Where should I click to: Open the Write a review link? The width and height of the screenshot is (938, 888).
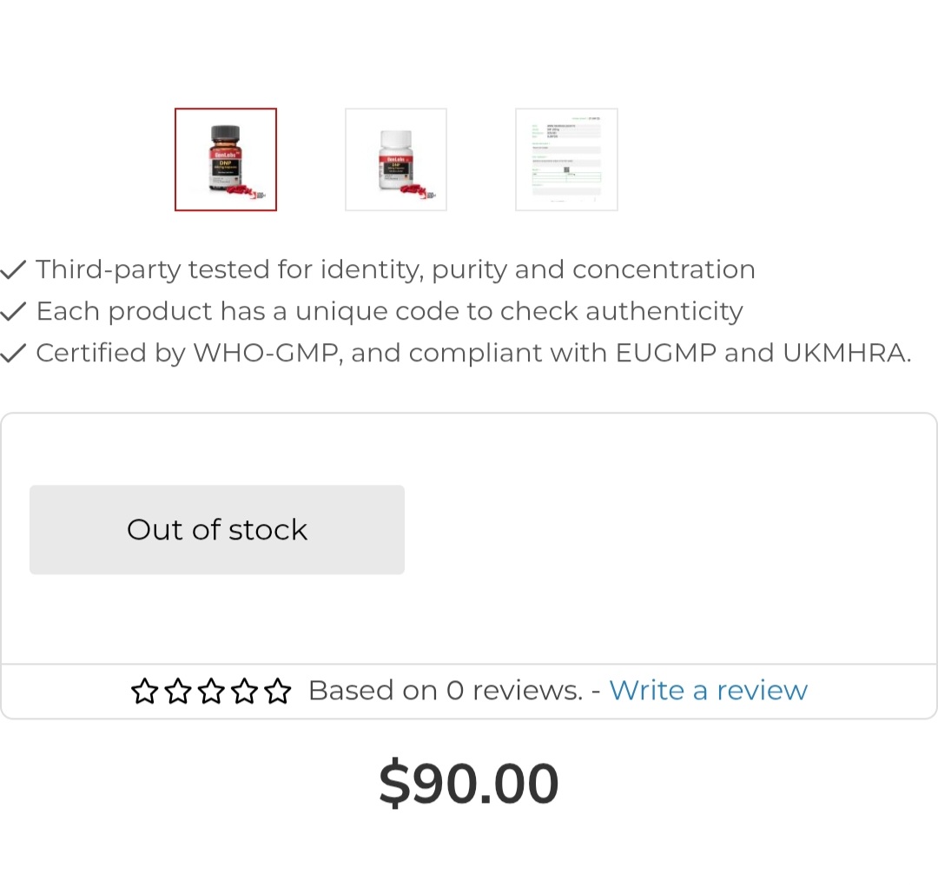[x=708, y=691]
